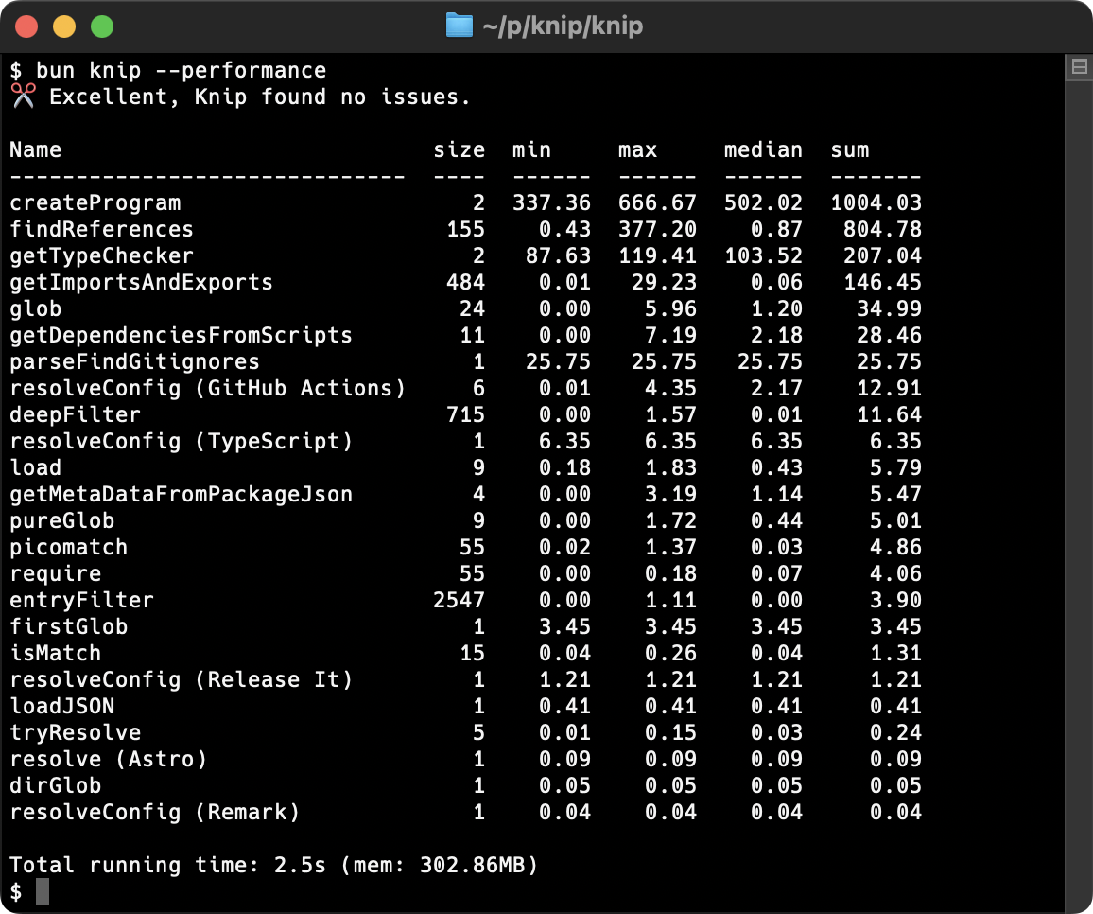Click the right-side vertical scrollbar track

pyautogui.click(x=1078, y=473)
